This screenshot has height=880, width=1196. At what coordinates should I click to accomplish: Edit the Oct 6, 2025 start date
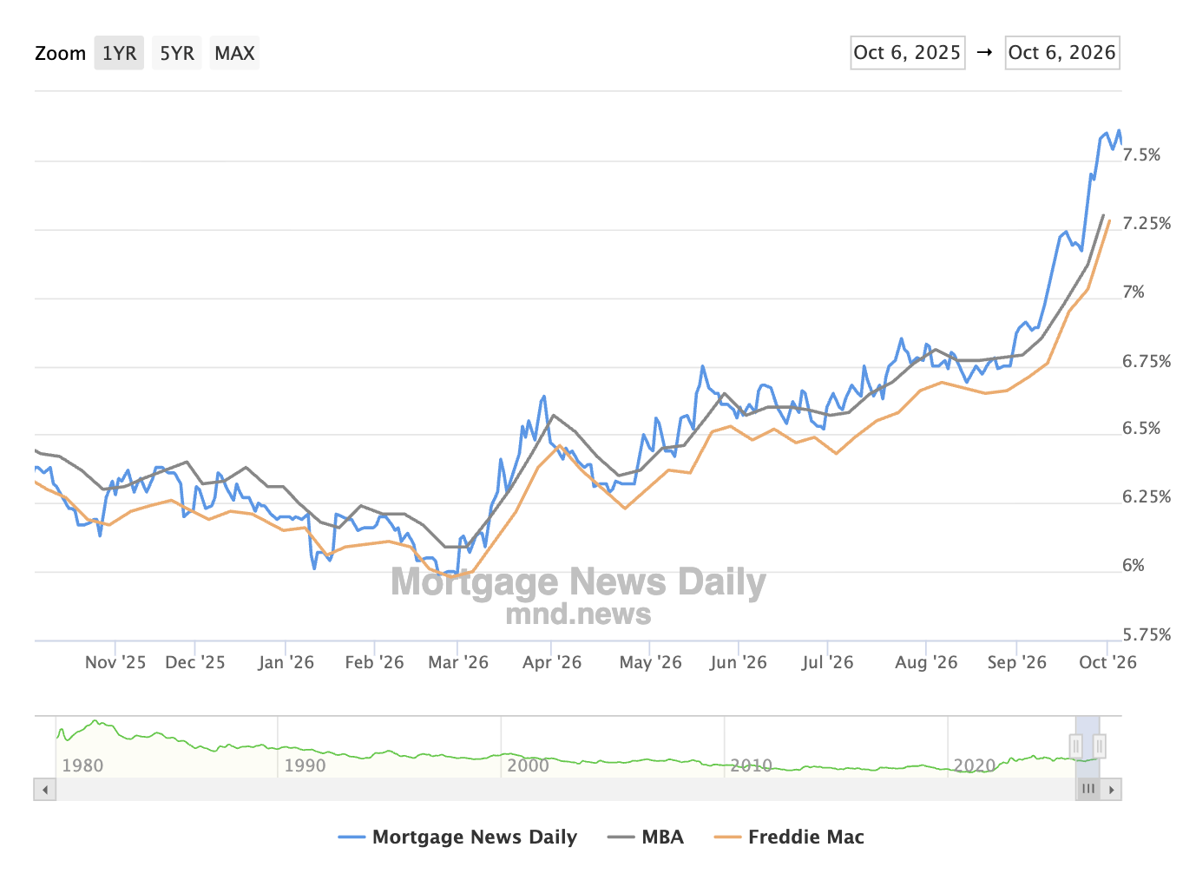click(908, 52)
